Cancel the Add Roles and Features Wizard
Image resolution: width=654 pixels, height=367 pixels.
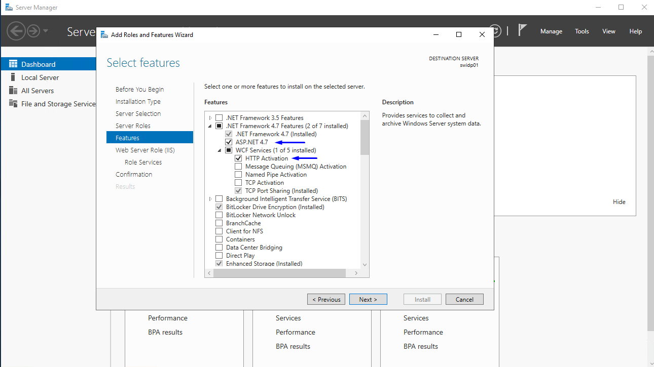tap(464, 299)
